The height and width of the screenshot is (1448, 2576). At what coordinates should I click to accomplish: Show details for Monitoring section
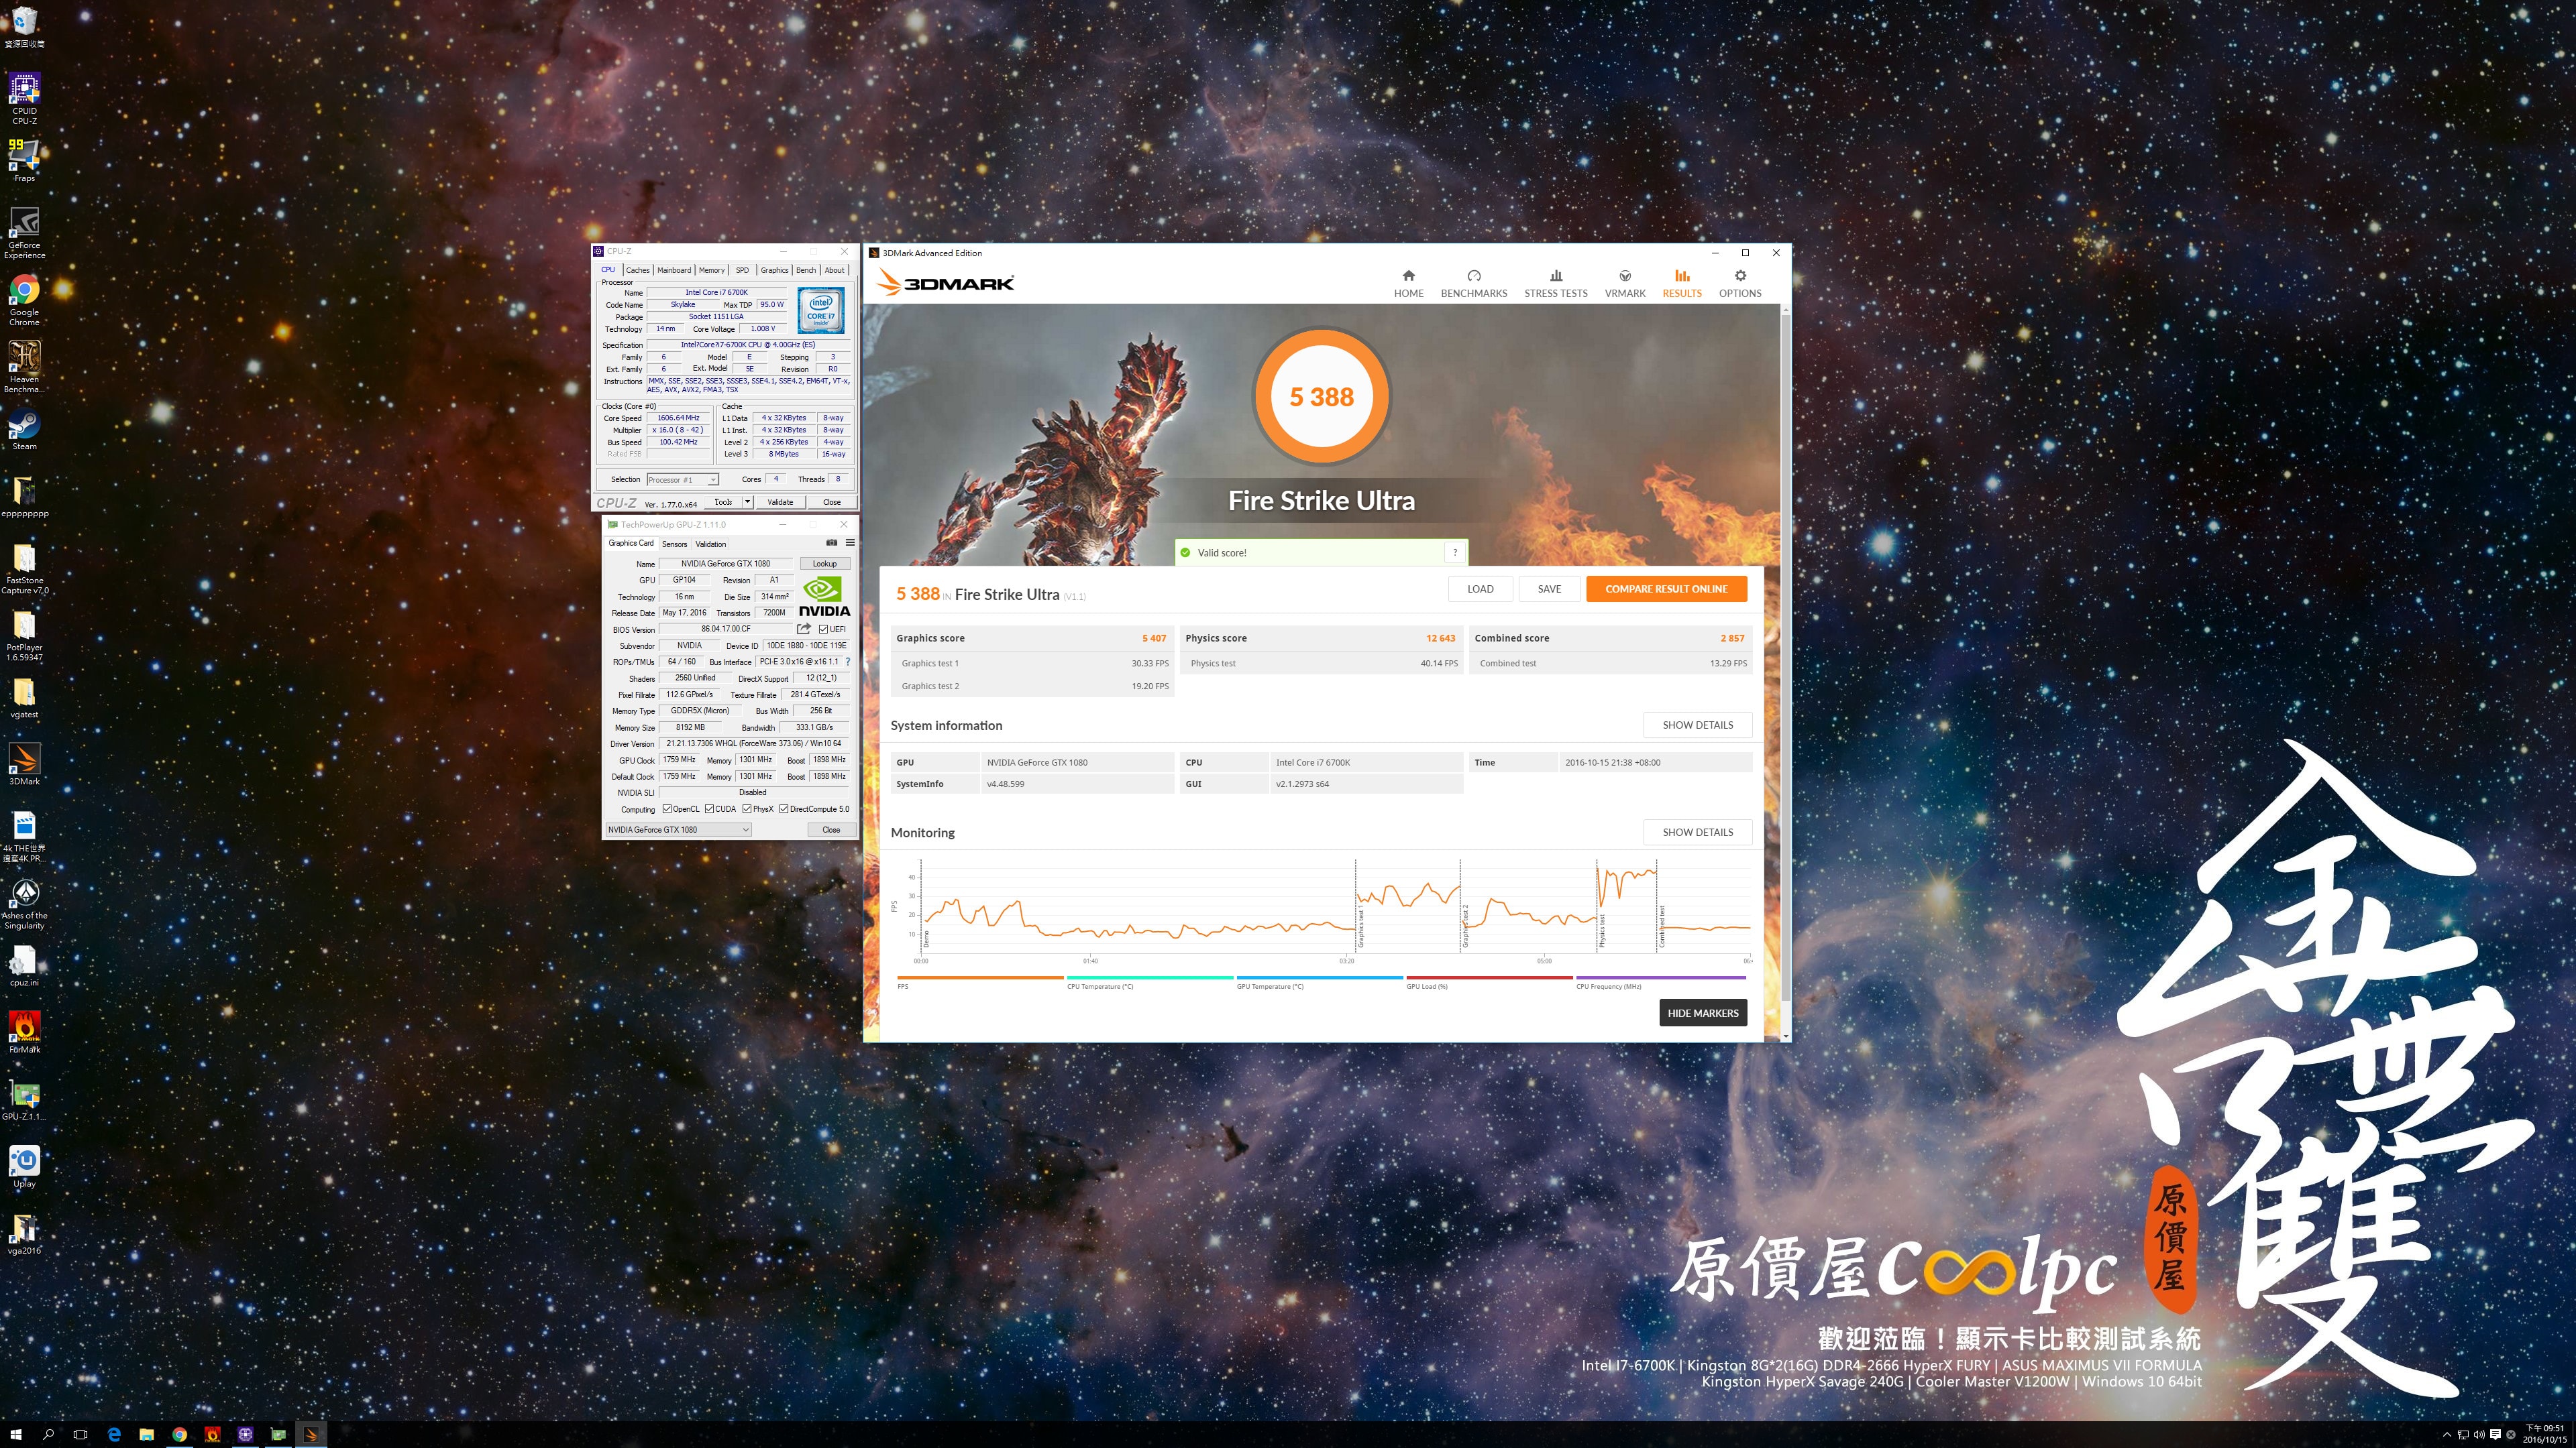coord(1697,831)
